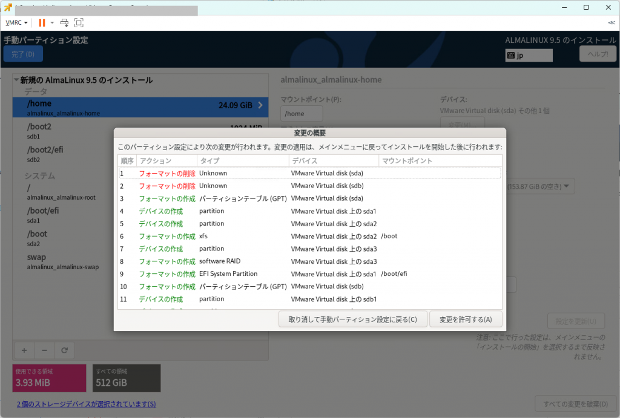Screen dimensions: 620x418
Task: Select row 9 EFI System Partition entry
Action: tap(310, 274)
